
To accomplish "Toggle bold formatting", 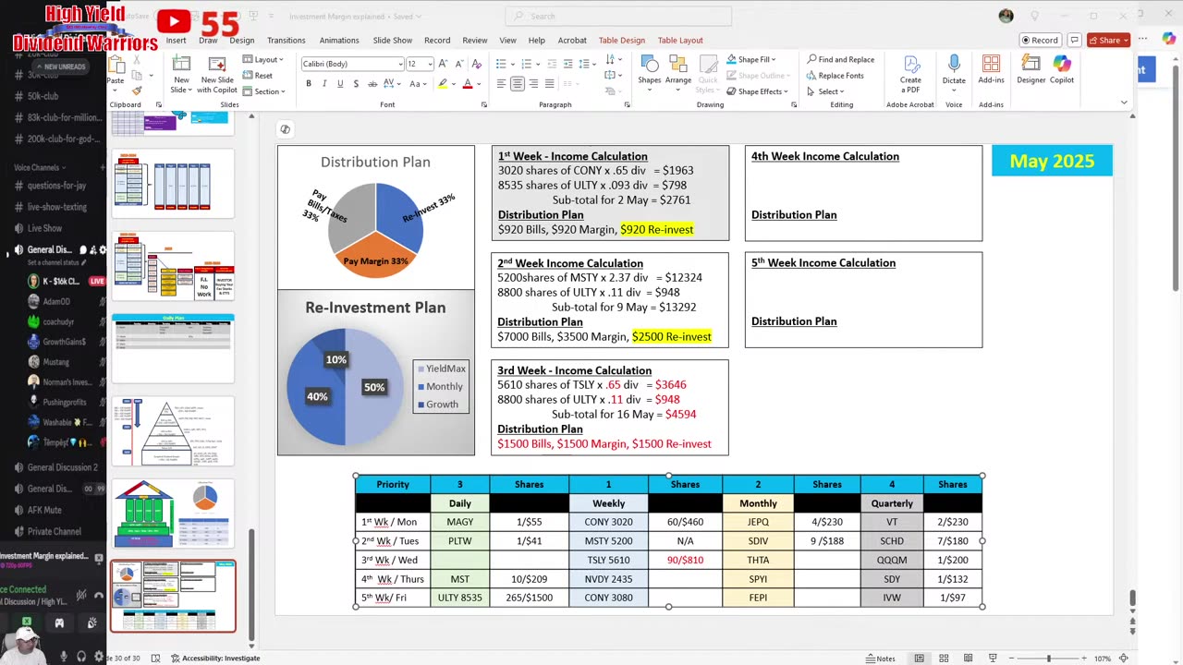I will tap(309, 84).
